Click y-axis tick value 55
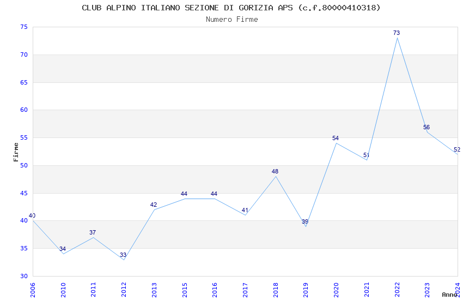This screenshot has width=463, height=300. tap(24, 138)
